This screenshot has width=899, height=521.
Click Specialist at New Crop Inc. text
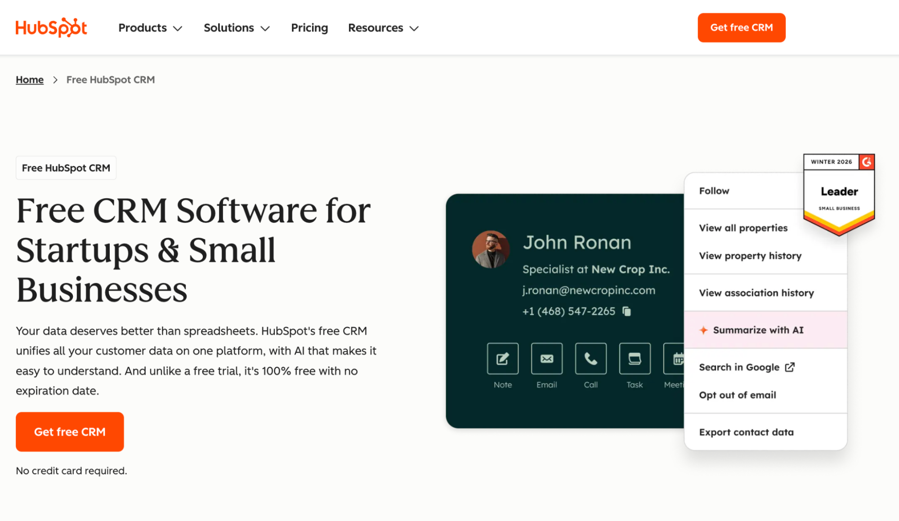pyautogui.click(x=596, y=269)
